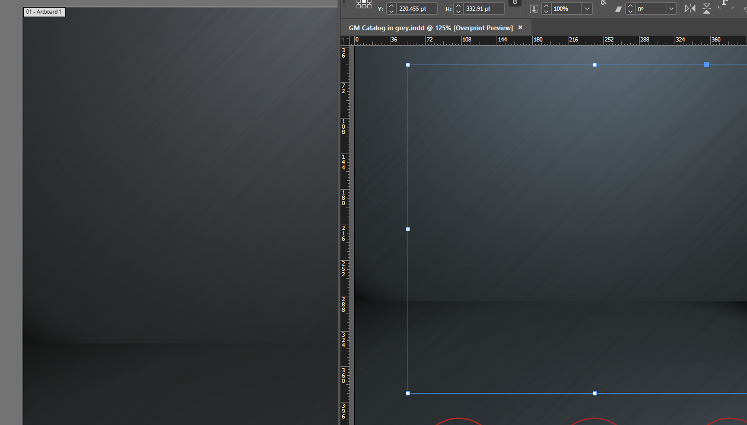The image size is (747, 425).
Task: Click the vertical ruler at 216
Action: (344, 234)
